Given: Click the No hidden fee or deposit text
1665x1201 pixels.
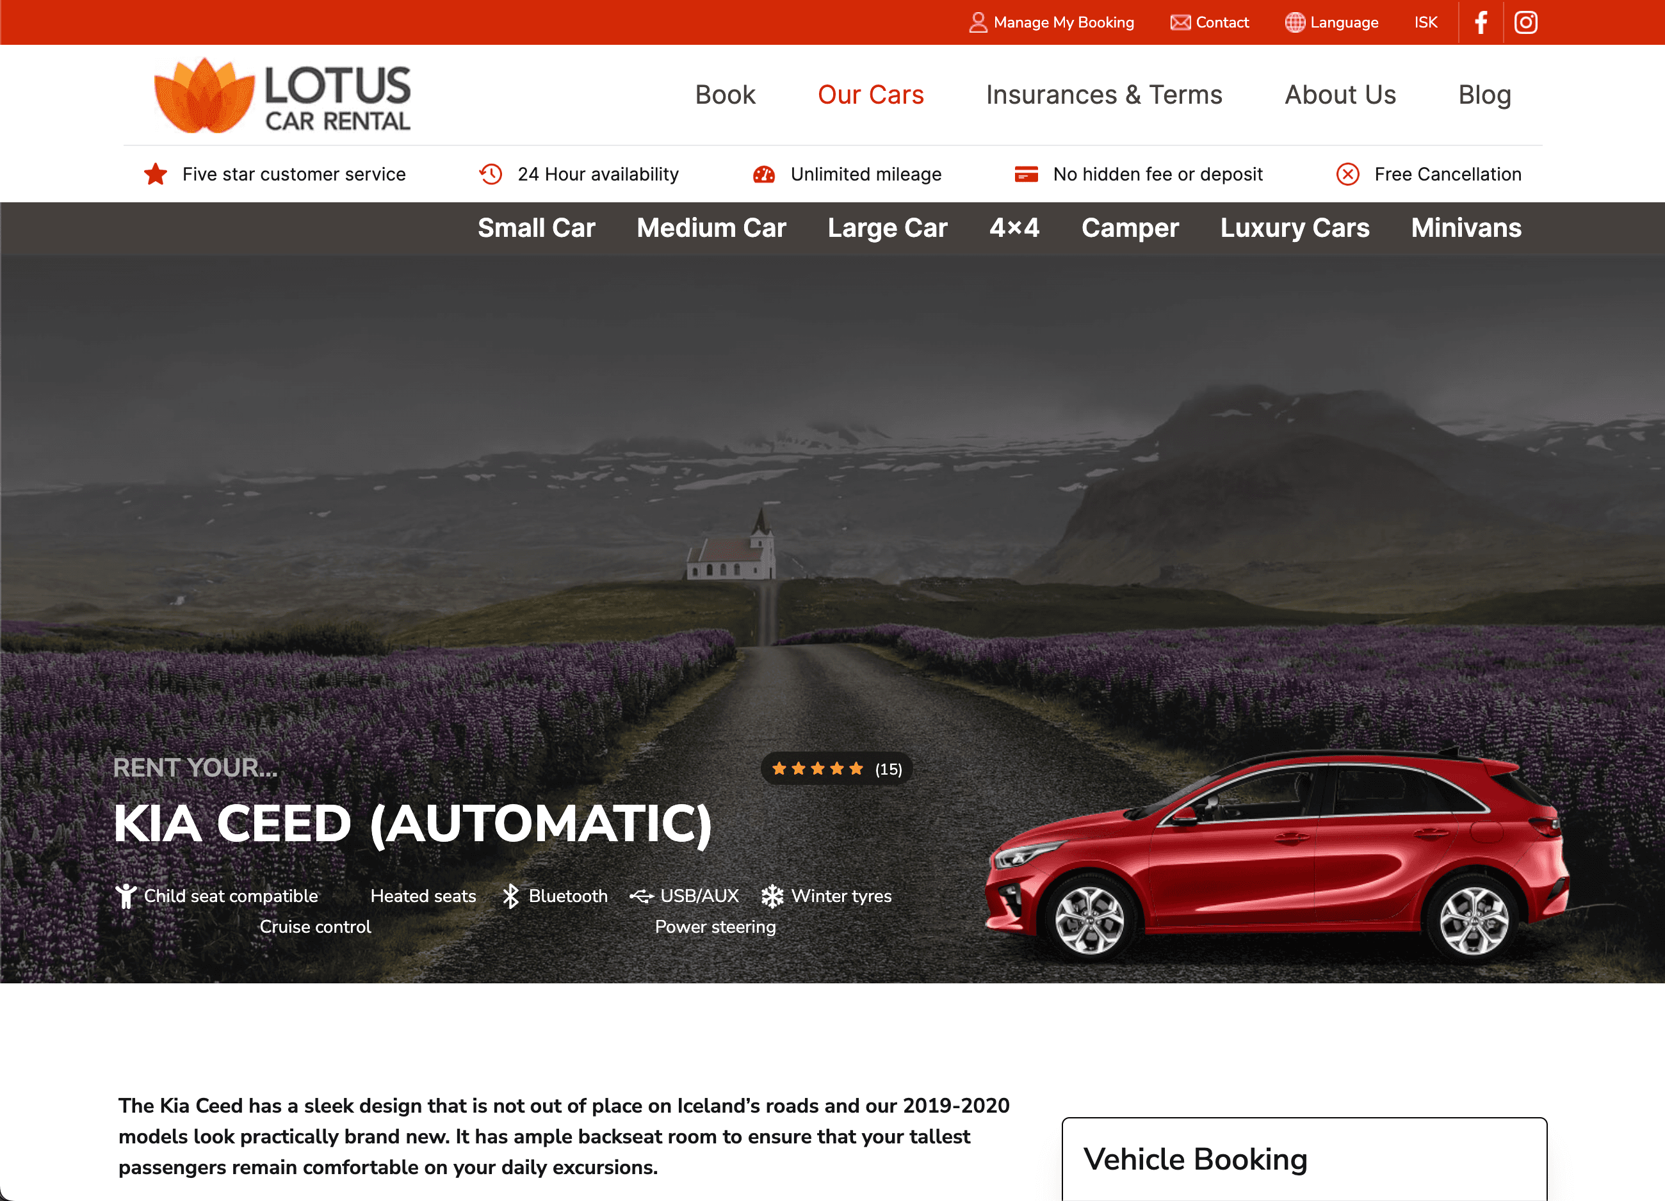Looking at the screenshot, I should (1158, 174).
